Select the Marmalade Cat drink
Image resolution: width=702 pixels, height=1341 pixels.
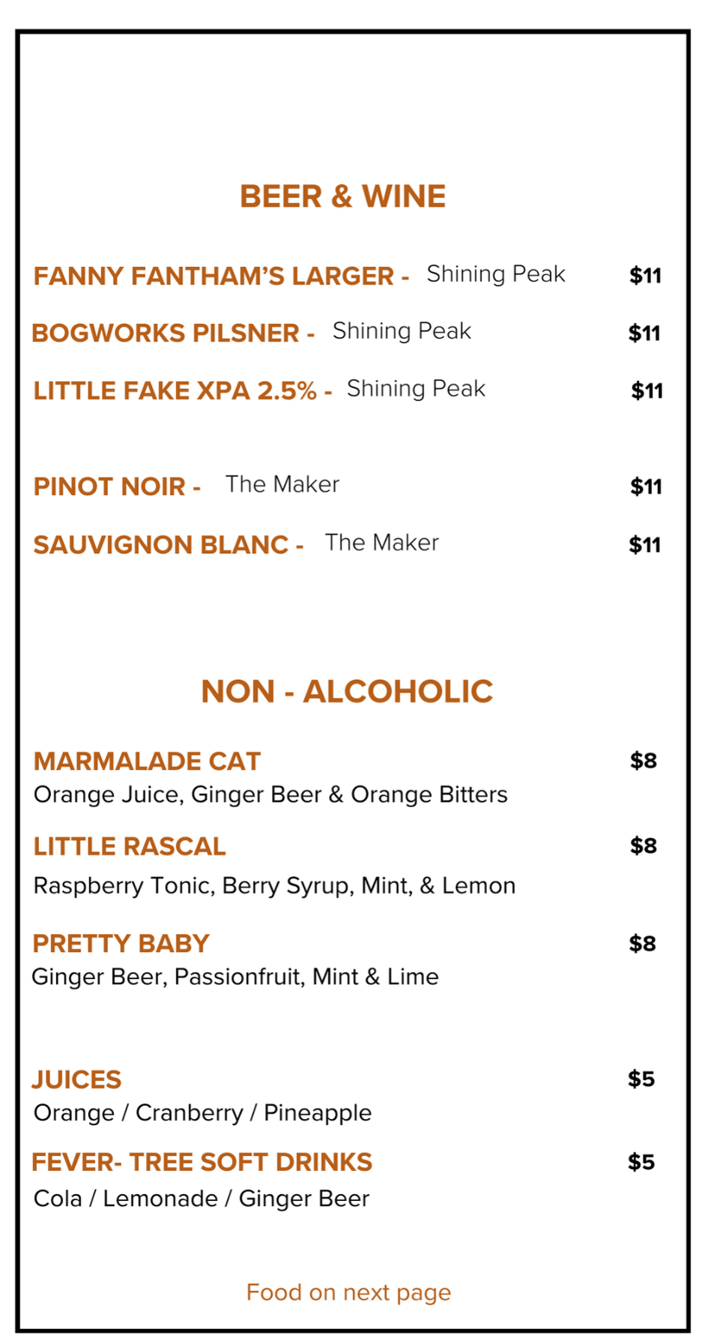[x=147, y=762]
